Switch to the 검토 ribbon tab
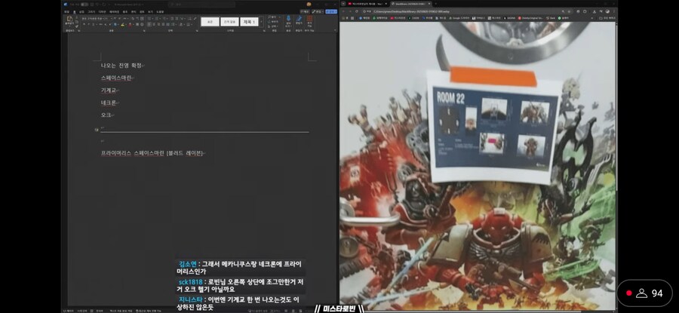 tap(142, 11)
